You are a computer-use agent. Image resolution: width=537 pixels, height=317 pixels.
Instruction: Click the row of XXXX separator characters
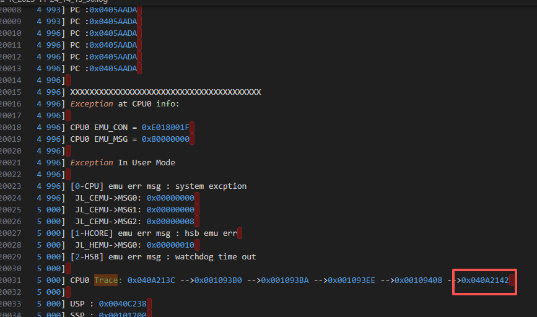coord(166,92)
